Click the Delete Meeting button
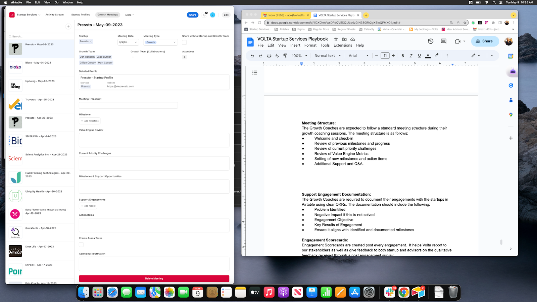This screenshot has width=537, height=302. [x=154, y=279]
